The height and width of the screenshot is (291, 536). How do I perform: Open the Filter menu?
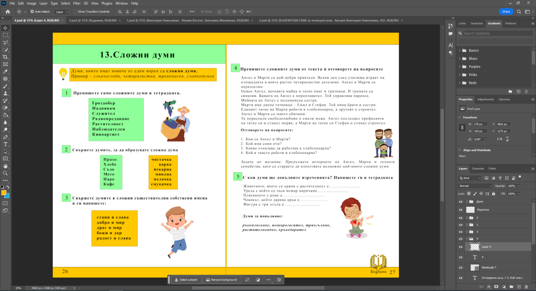77,3
